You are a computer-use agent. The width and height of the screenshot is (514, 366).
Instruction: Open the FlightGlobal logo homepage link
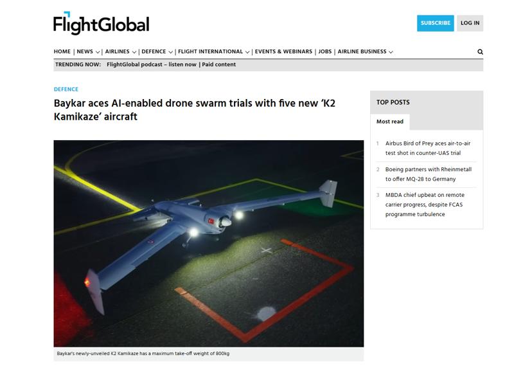pos(102,23)
